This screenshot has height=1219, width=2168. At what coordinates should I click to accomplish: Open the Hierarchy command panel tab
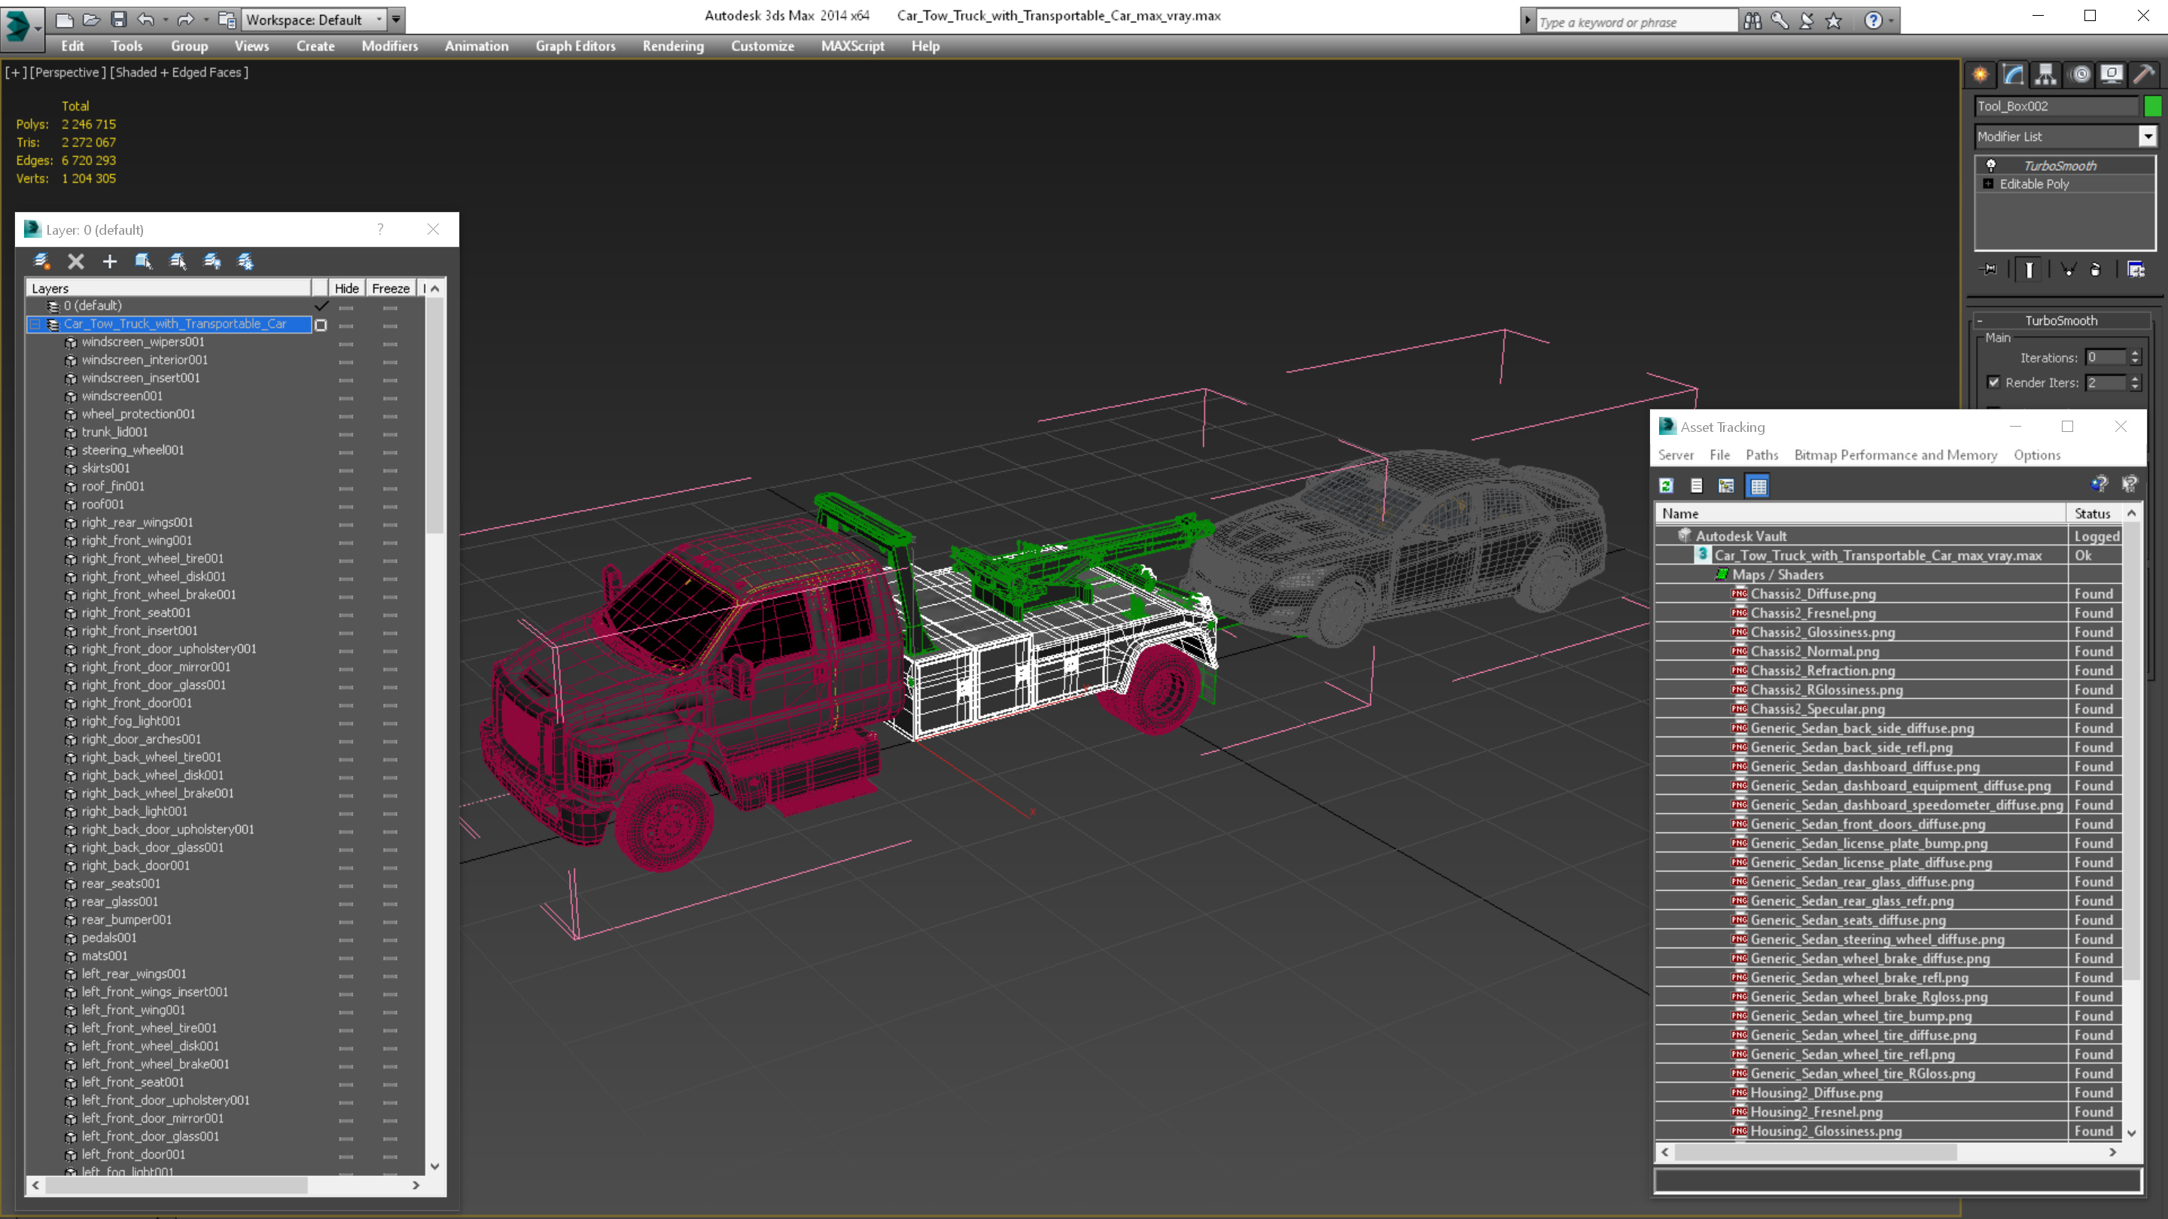click(2046, 75)
